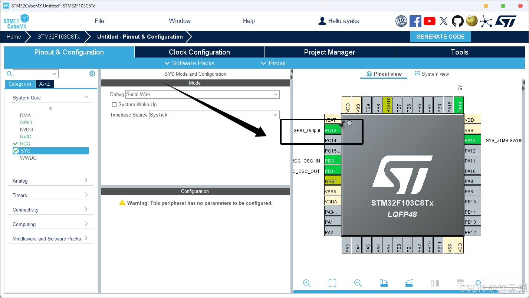Select the BOOT0 pin on chip
Screen dimensions: 529x298
[x=387, y=105]
